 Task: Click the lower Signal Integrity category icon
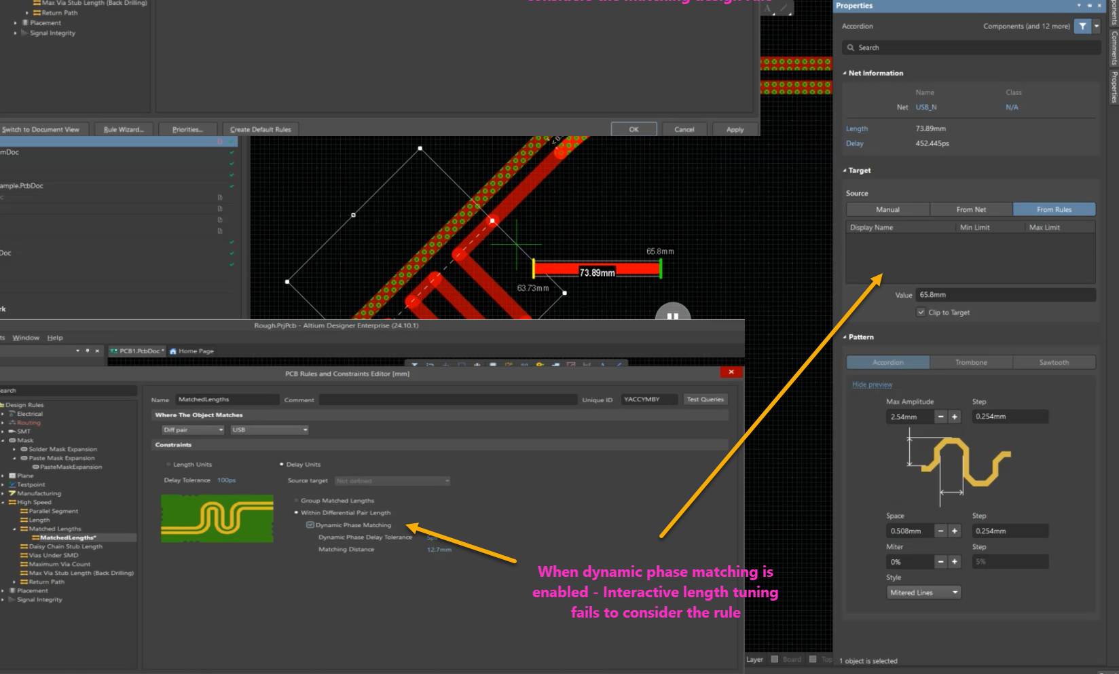pos(12,599)
